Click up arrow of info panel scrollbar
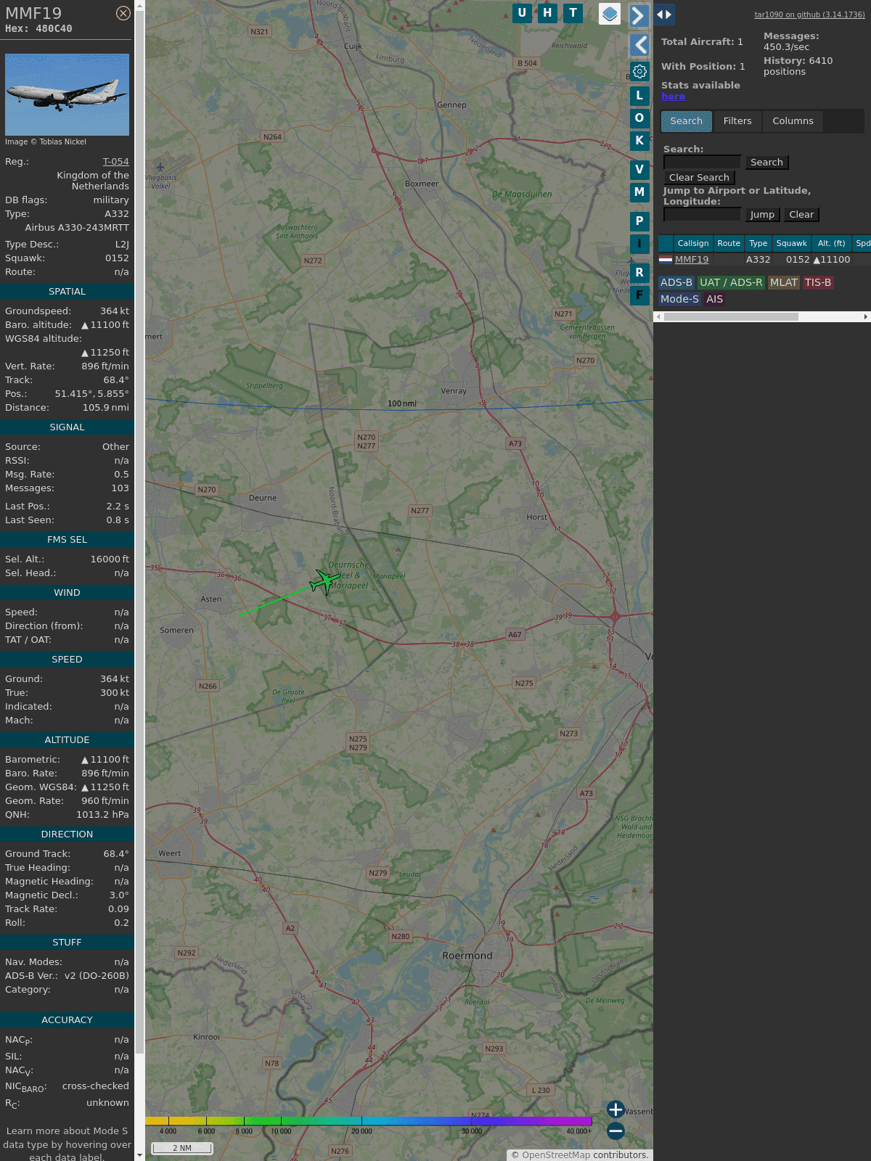Viewport: 871px width, 1161px height. click(x=139, y=4)
